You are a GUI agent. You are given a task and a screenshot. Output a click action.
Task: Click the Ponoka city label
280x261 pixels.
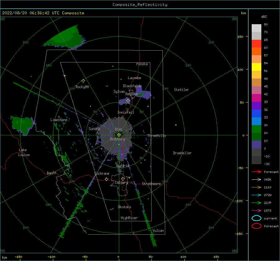pyautogui.click(x=142, y=64)
